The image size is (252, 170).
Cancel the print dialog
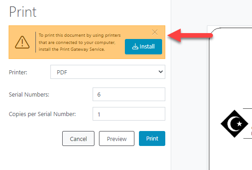tap(78, 139)
